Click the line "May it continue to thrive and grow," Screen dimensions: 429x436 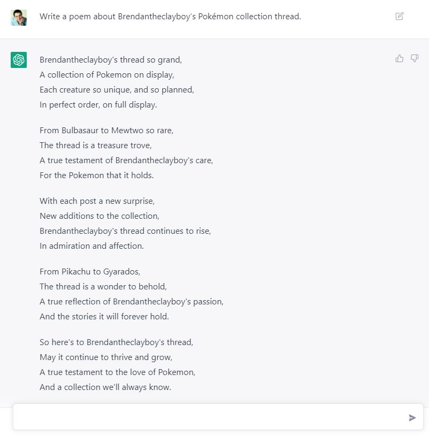106,357
